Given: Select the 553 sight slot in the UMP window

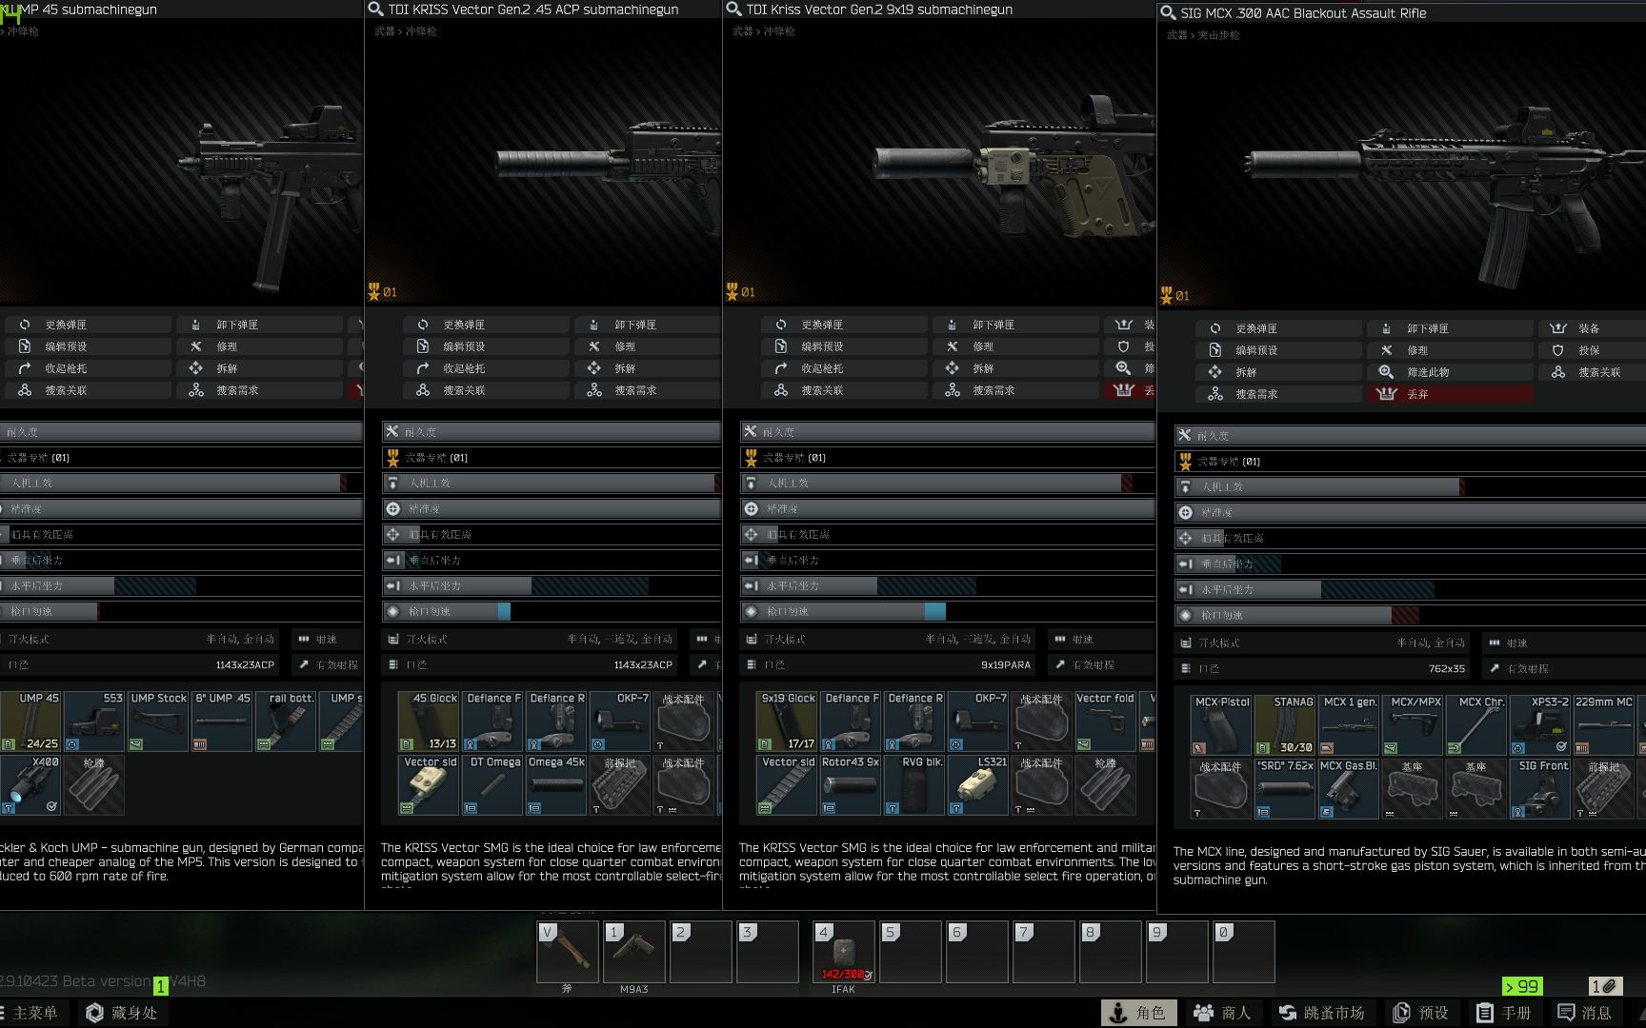Looking at the screenshot, I should [x=94, y=721].
